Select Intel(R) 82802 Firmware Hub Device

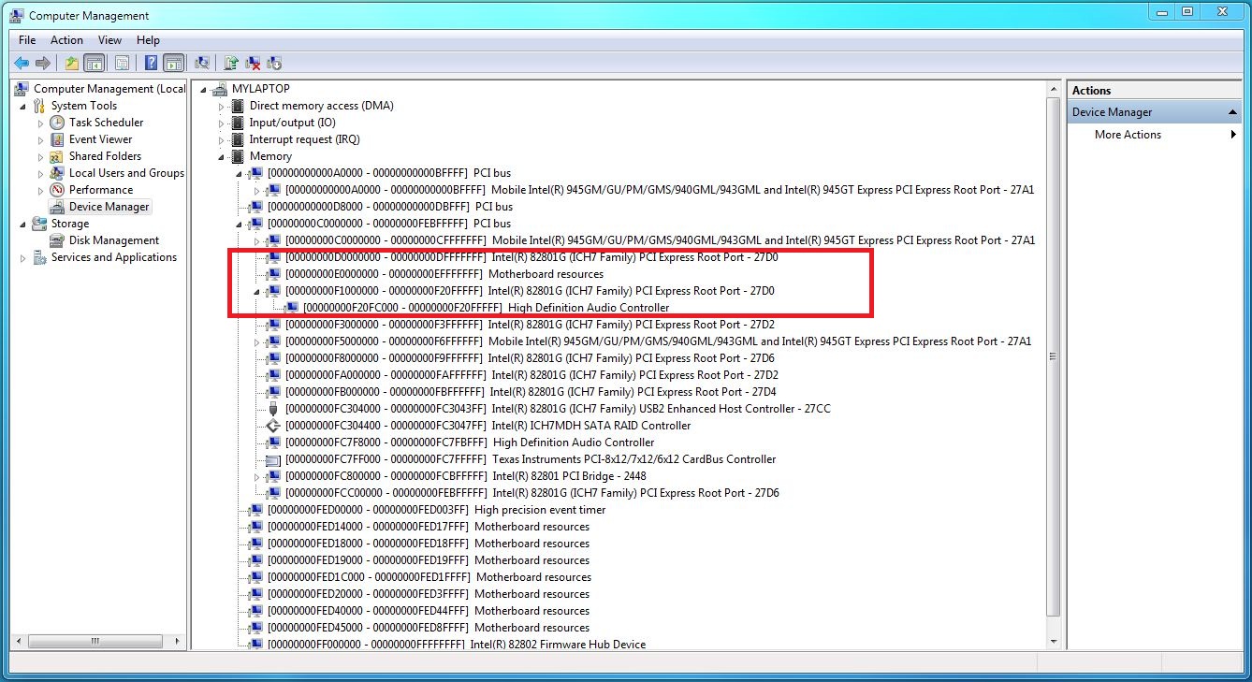[457, 645]
